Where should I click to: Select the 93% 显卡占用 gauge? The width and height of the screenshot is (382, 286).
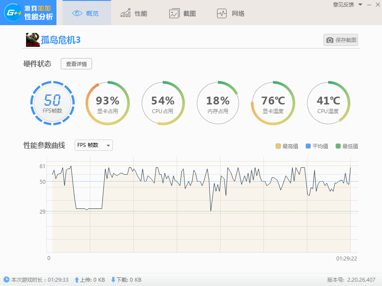[x=108, y=103]
